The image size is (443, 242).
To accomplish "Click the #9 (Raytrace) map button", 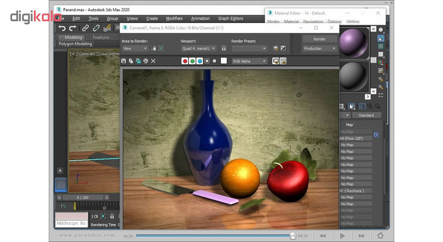I will (x=356, y=191).
